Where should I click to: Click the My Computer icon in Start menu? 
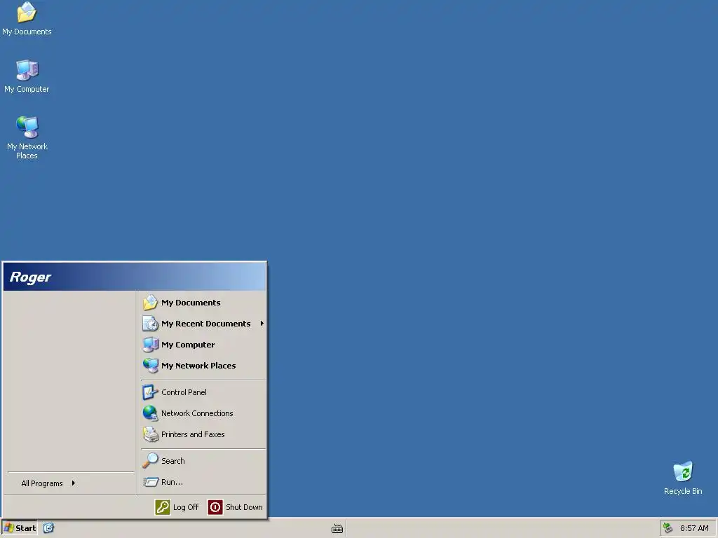click(150, 345)
